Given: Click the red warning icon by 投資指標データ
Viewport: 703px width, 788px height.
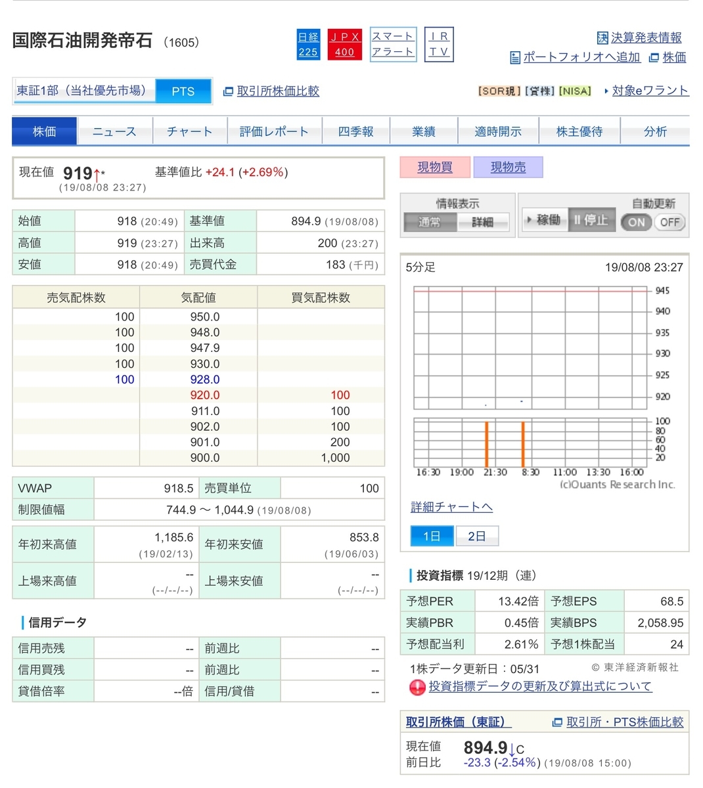Looking at the screenshot, I should (x=417, y=688).
